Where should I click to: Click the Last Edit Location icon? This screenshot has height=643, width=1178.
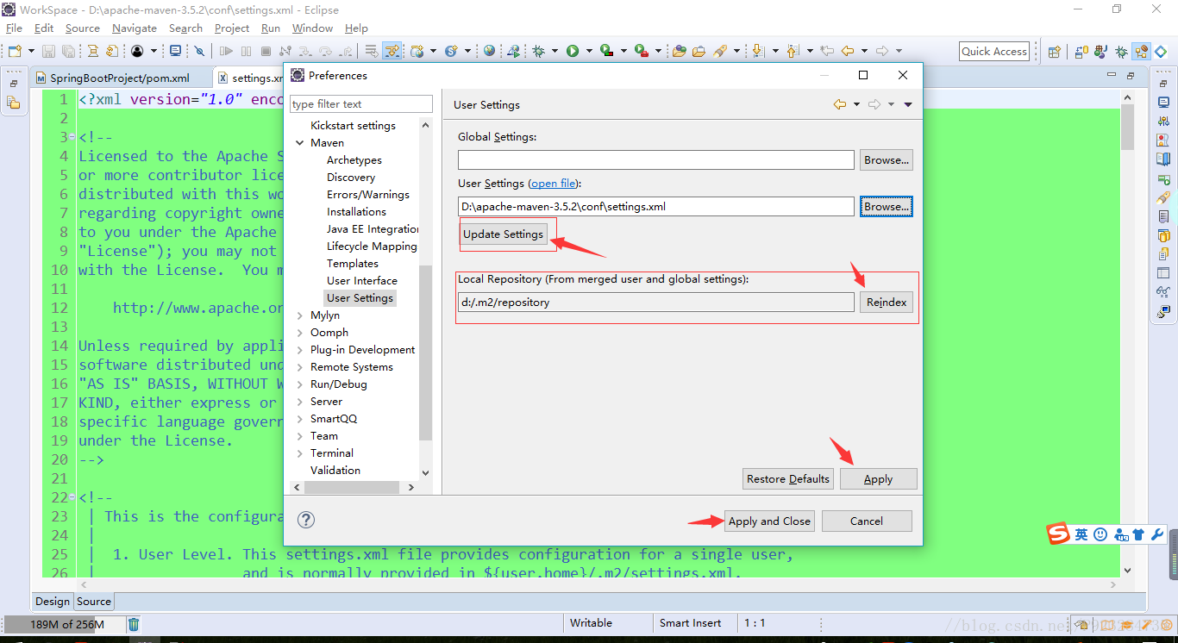pyautogui.click(x=827, y=52)
